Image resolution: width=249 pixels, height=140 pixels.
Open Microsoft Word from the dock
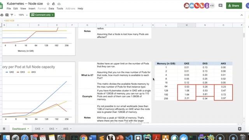[x=93, y=137]
